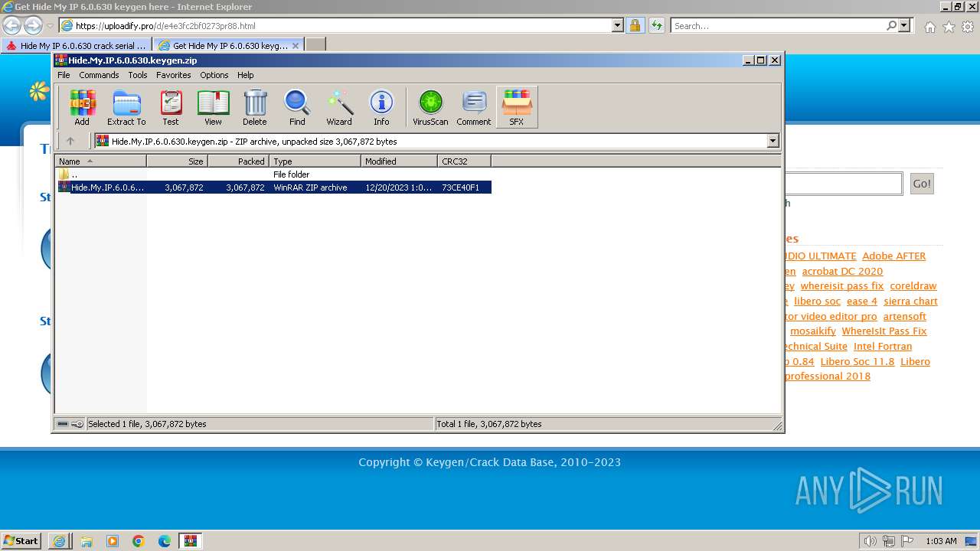This screenshot has height=551, width=980.
Task: Open the favorites star icon
Action: tap(949, 26)
